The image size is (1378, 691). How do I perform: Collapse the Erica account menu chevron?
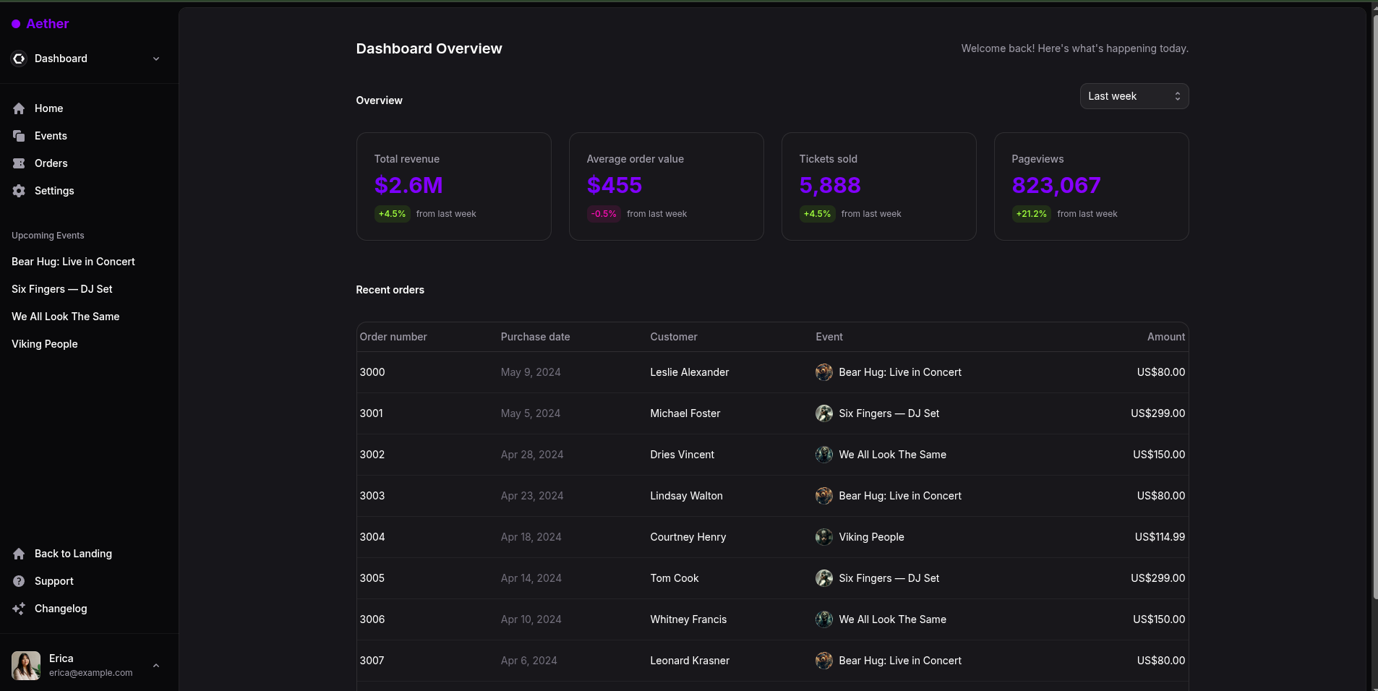click(156, 665)
